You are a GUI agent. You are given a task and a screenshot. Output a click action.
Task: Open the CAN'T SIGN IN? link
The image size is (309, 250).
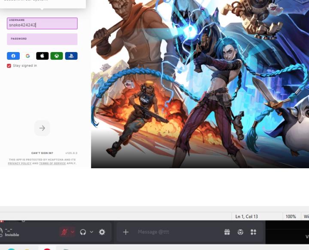tap(42, 153)
